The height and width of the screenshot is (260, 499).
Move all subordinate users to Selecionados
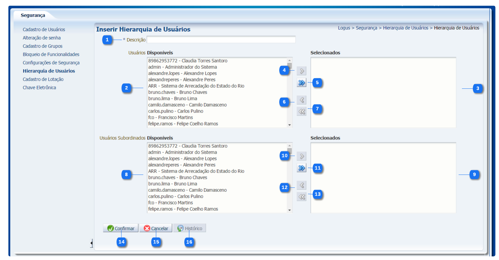(301, 168)
